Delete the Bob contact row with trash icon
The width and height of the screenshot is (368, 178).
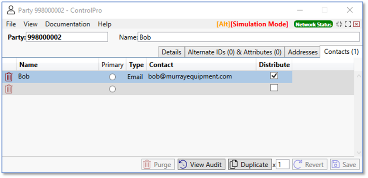point(8,77)
